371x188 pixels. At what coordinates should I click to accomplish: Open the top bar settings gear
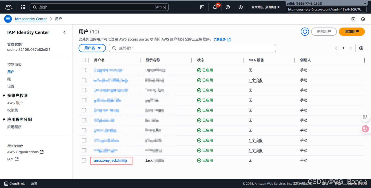pos(241,7)
